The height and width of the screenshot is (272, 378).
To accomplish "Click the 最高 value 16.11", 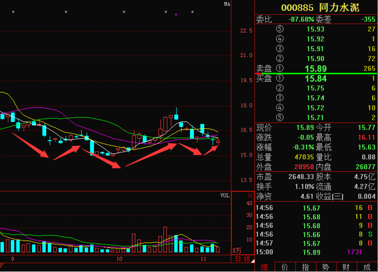I will tap(367, 137).
